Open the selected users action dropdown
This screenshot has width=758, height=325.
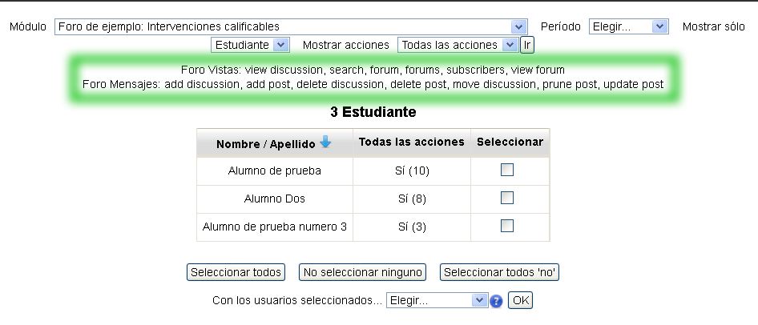coord(437,301)
